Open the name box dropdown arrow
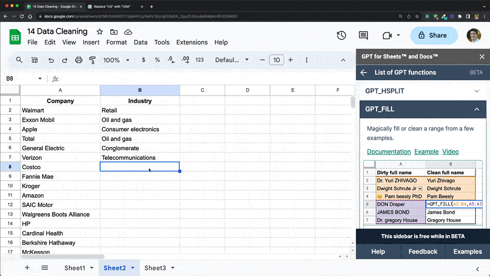This screenshot has width=490, height=276. point(40,79)
